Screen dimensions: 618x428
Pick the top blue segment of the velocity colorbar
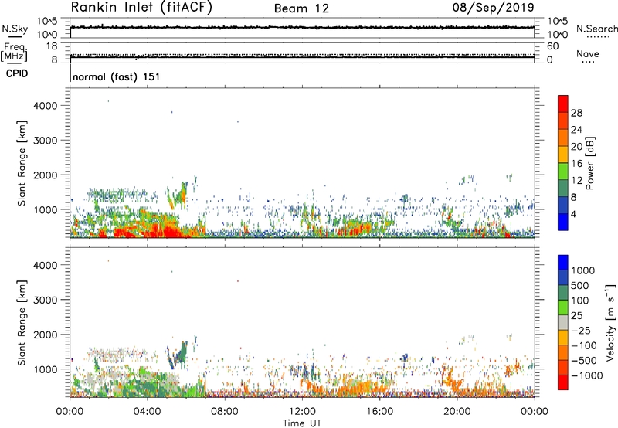563,263
